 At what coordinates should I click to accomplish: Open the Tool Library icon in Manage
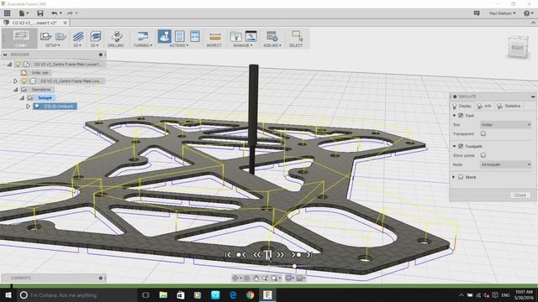(x=235, y=36)
